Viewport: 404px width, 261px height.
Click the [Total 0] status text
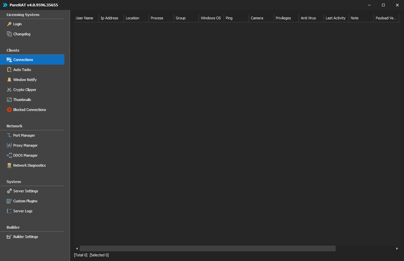pos(81,255)
